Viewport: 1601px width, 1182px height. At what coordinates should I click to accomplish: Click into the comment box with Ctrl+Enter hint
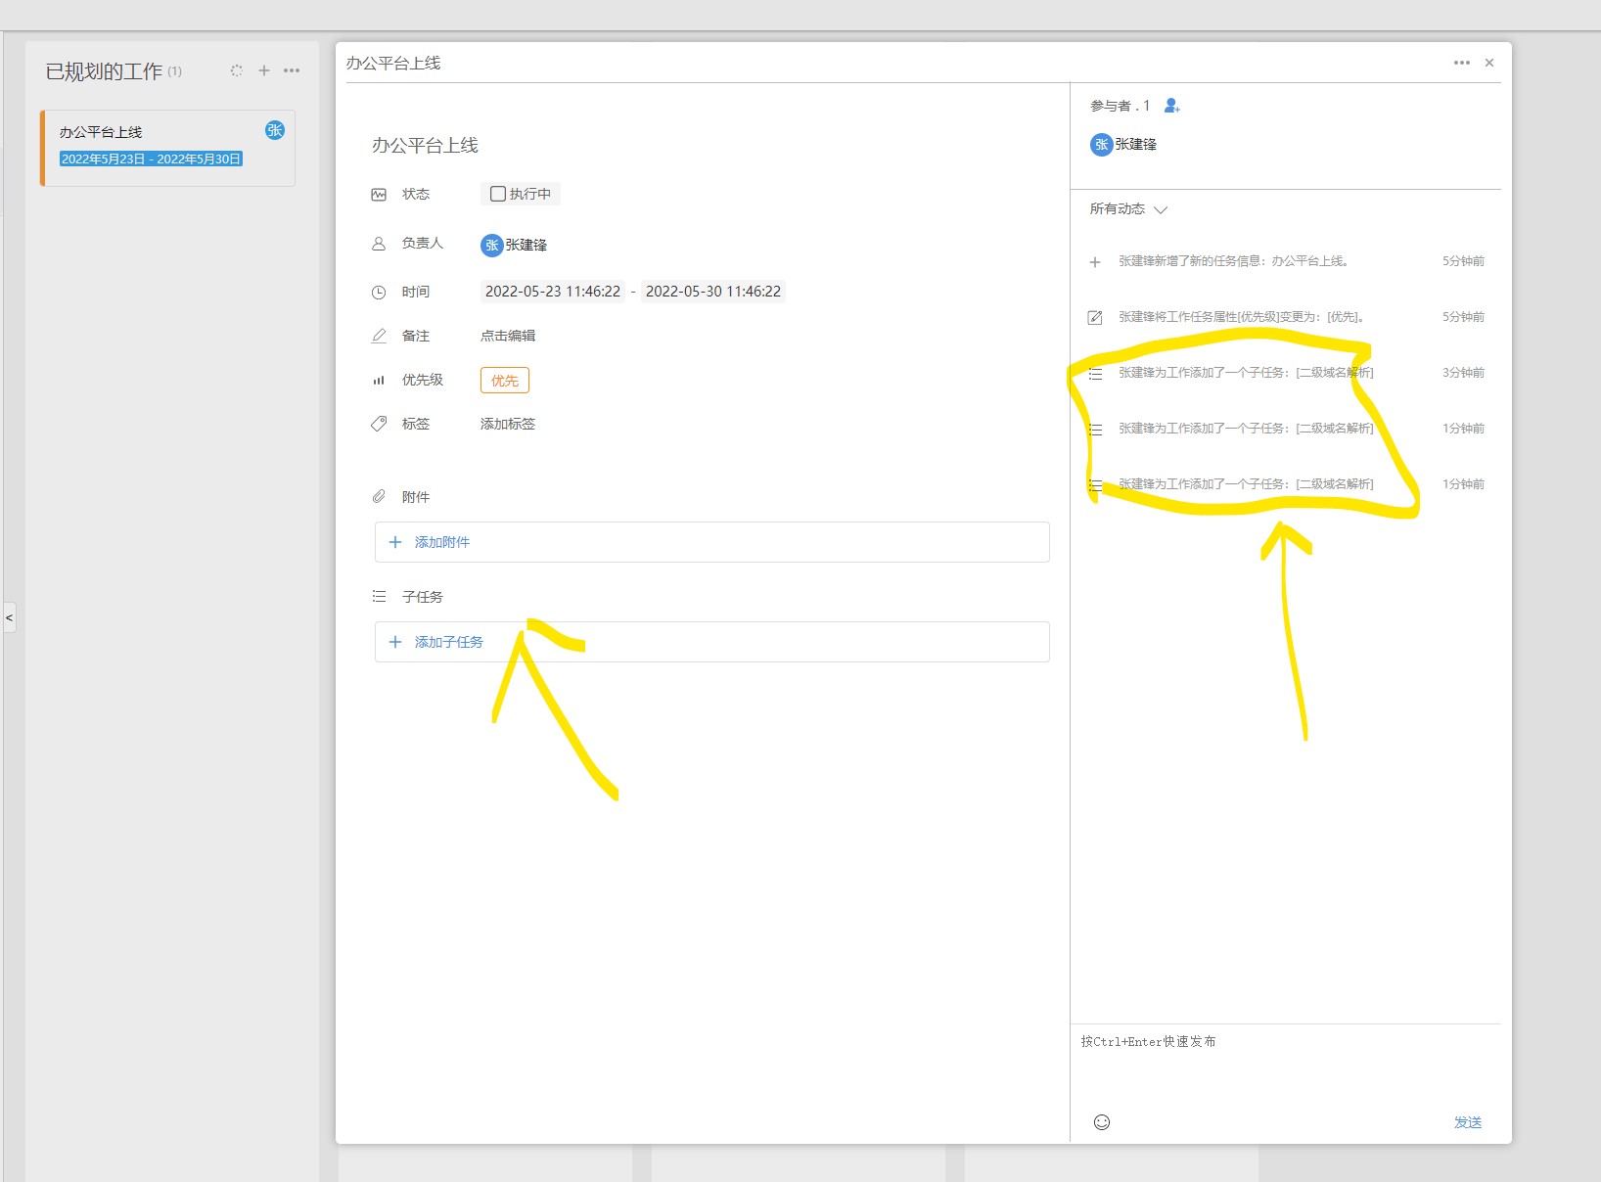pyautogui.click(x=1285, y=1065)
